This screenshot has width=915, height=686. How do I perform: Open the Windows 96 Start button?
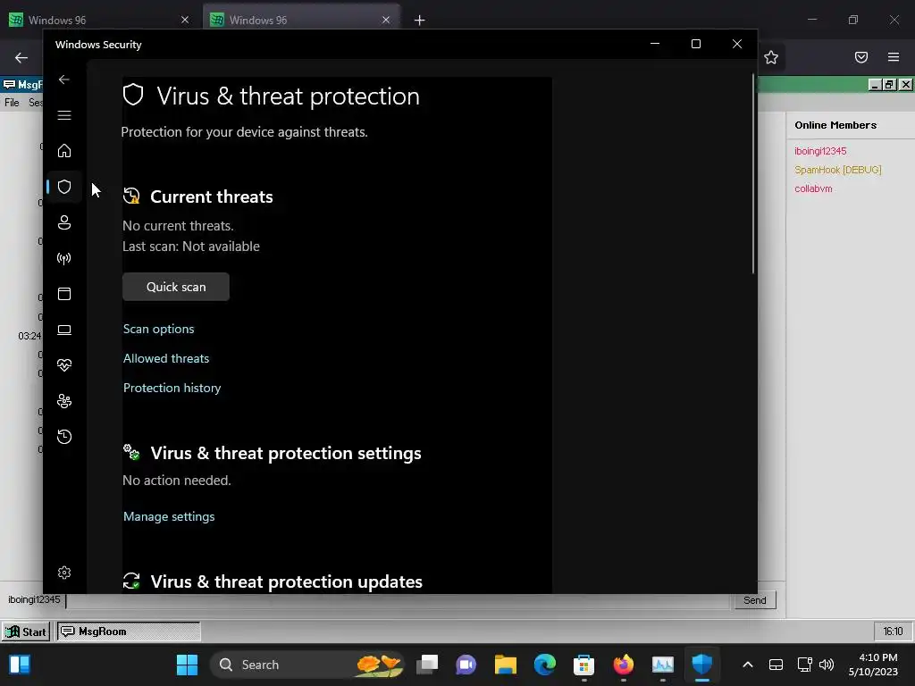pyautogui.click(x=26, y=632)
